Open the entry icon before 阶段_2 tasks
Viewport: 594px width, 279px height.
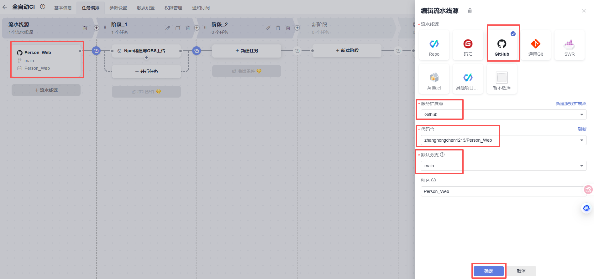coord(197,50)
